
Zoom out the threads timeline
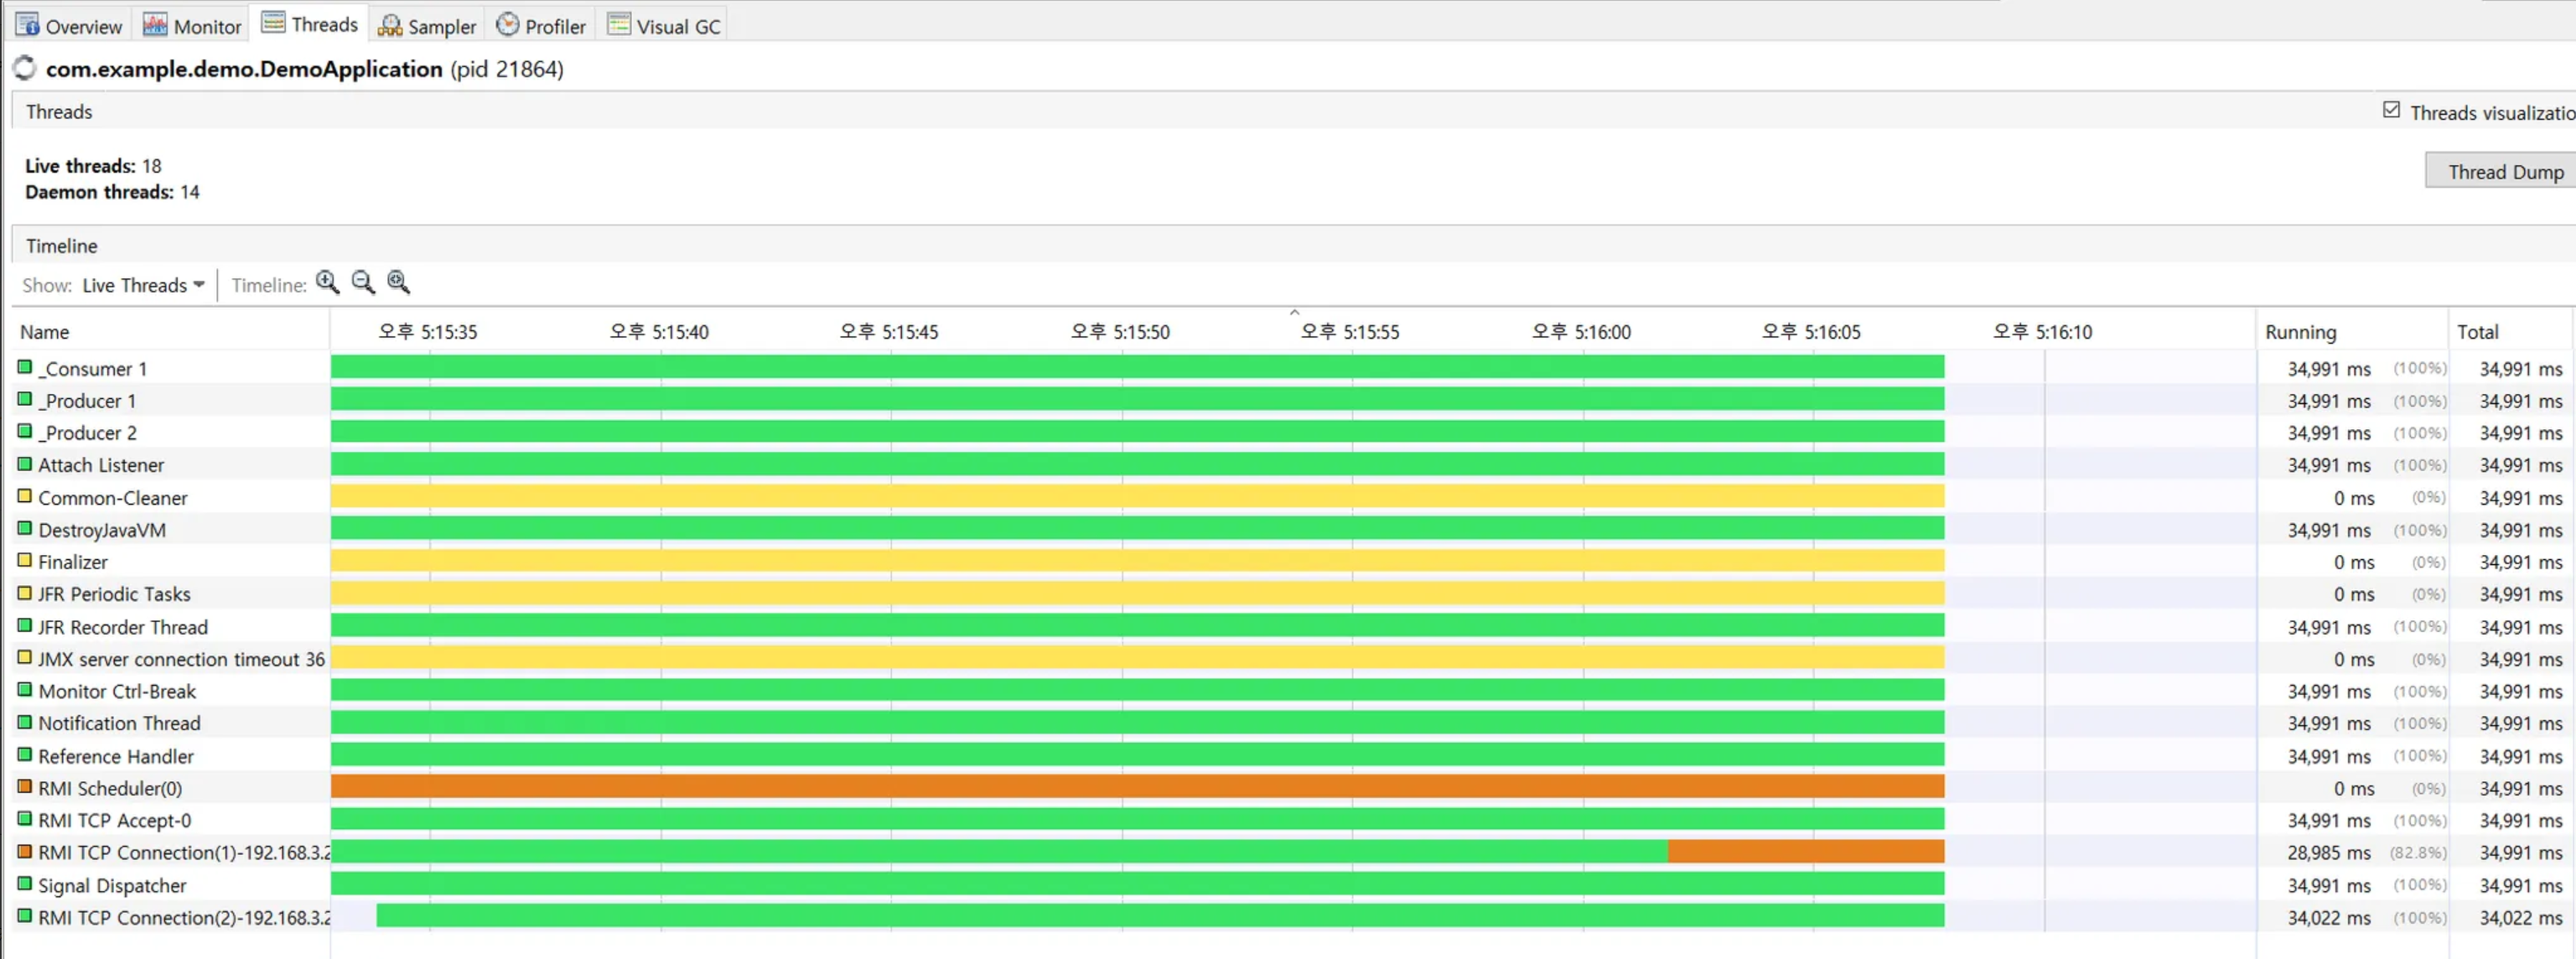coord(363,283)
